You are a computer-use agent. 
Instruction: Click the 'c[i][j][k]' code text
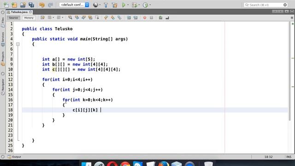pos(85,110)
